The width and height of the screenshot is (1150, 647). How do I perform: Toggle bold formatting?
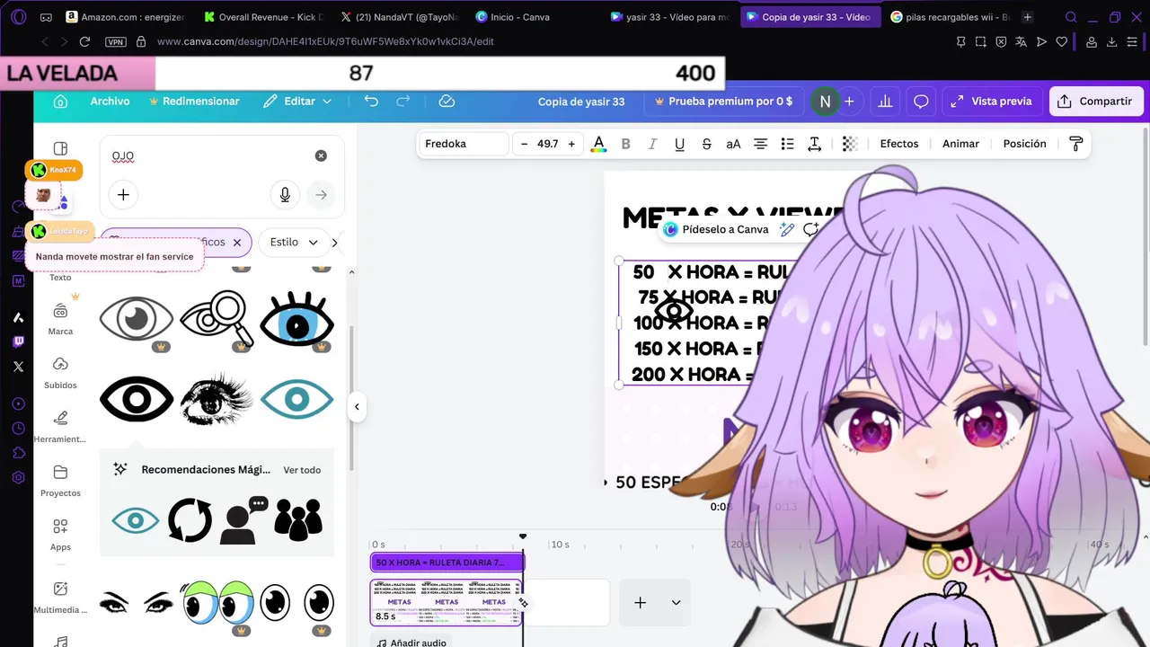pos(625,144)
